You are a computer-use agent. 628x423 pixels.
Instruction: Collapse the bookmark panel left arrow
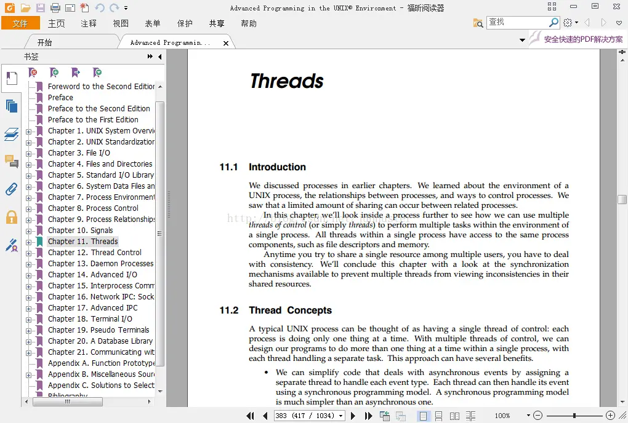point(160,57)
